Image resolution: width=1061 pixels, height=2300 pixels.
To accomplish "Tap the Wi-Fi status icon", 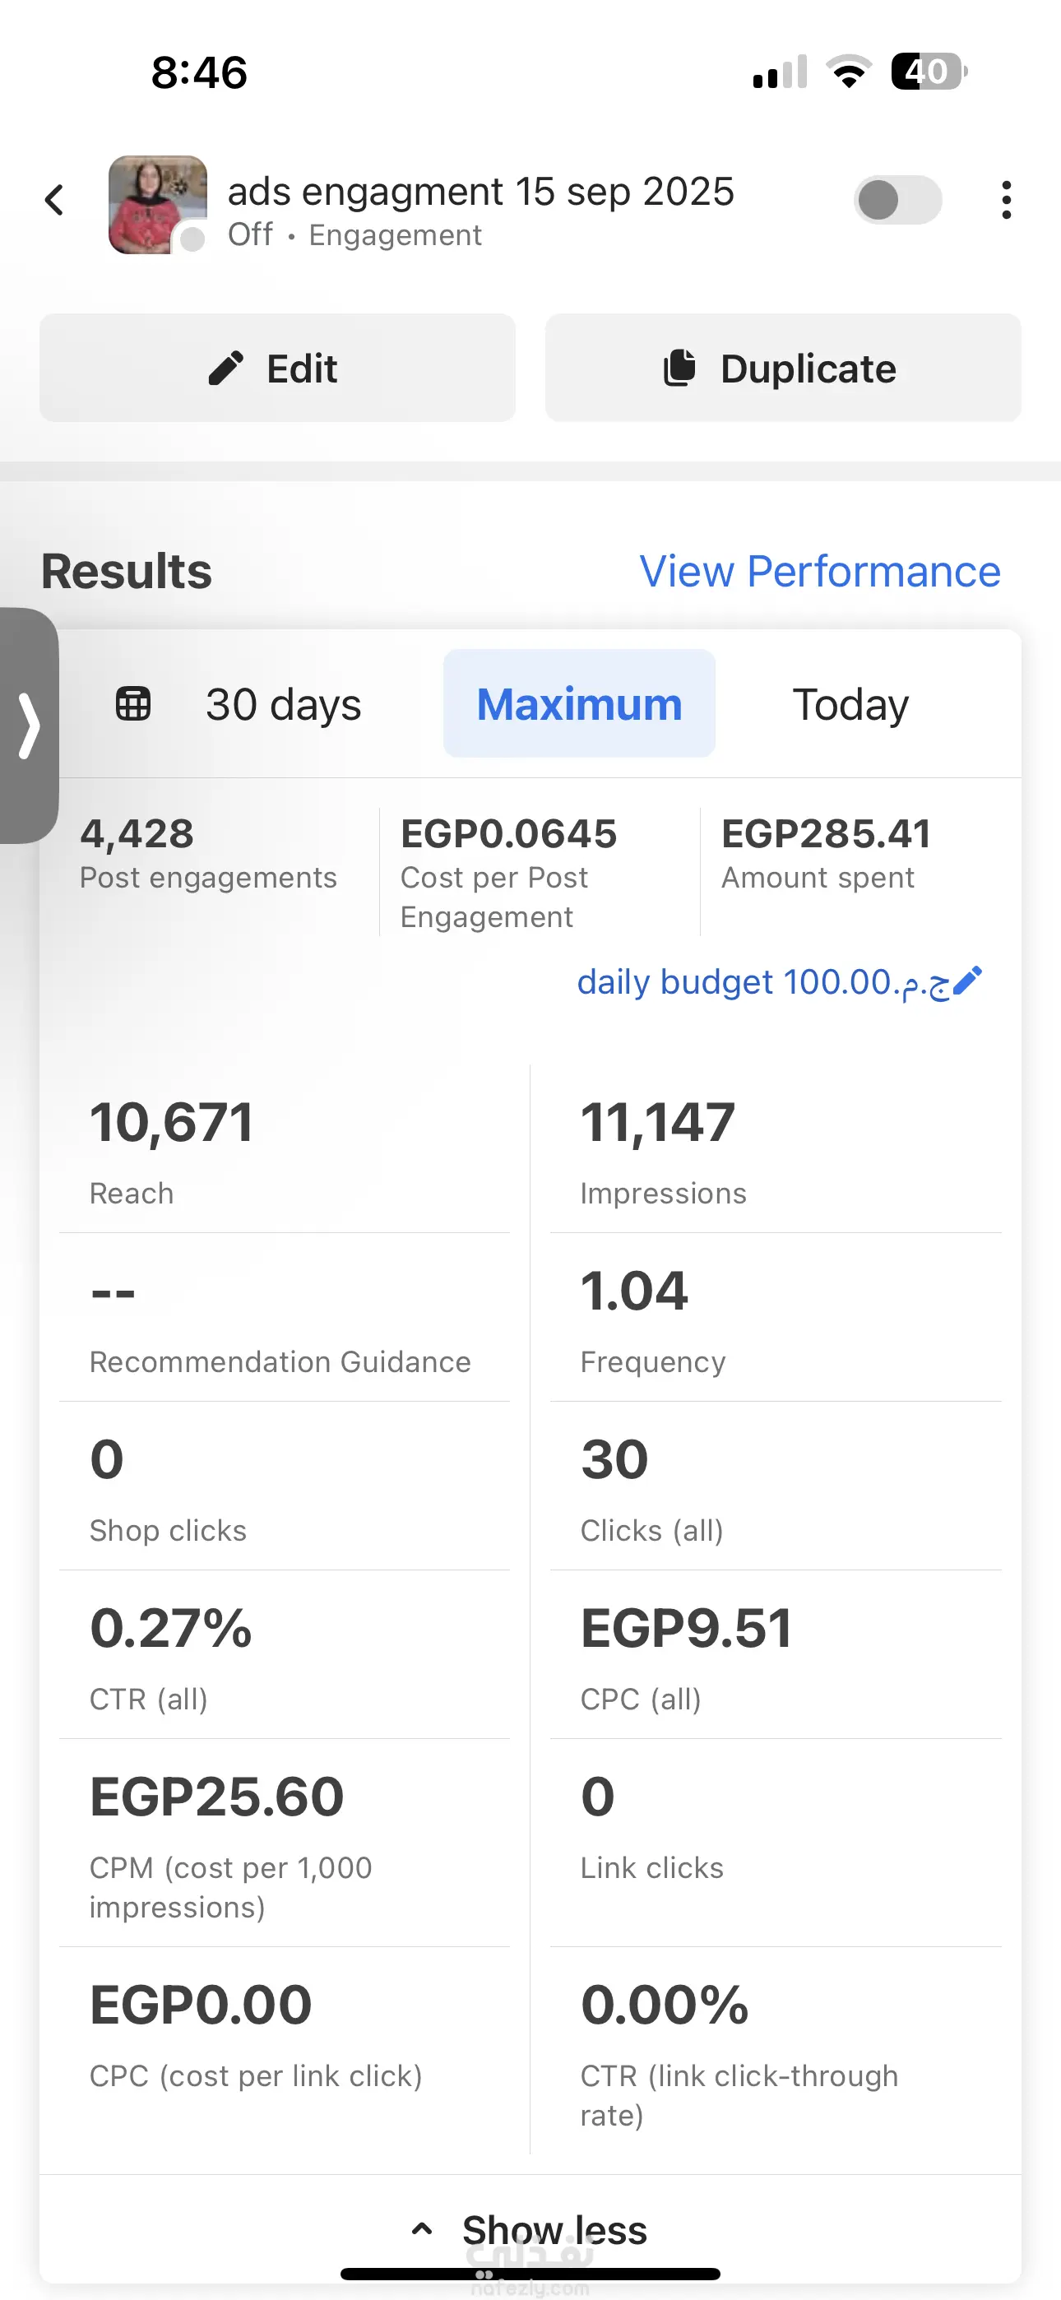I will pyautogui.click(x=849, y=72).
